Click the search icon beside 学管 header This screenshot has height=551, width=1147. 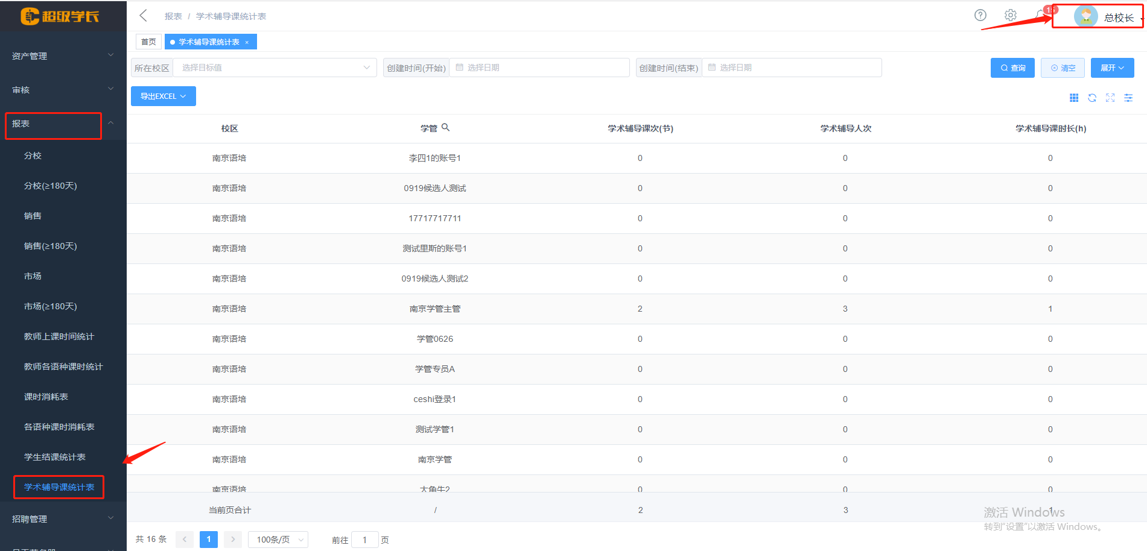[445, 128]
